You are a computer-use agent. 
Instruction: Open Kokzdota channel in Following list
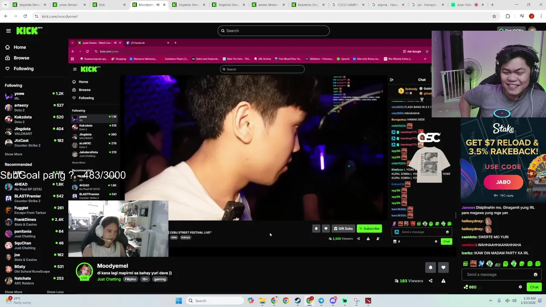34,119
